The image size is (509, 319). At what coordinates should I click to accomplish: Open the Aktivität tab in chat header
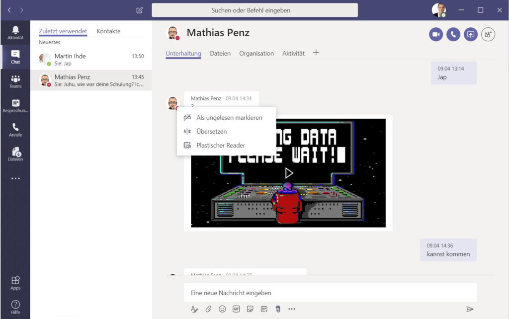293,54
